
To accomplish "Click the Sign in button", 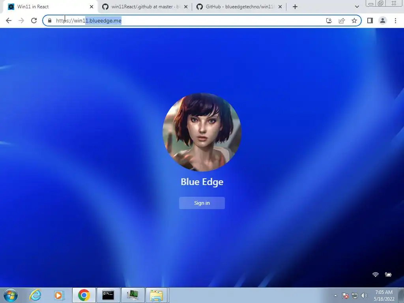I will click(202, 203).
